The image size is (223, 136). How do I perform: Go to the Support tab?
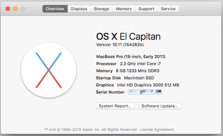click(x=146, y=9)
